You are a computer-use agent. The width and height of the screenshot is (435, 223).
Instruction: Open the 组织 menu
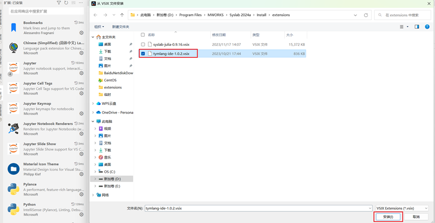(x=99, y=27)
